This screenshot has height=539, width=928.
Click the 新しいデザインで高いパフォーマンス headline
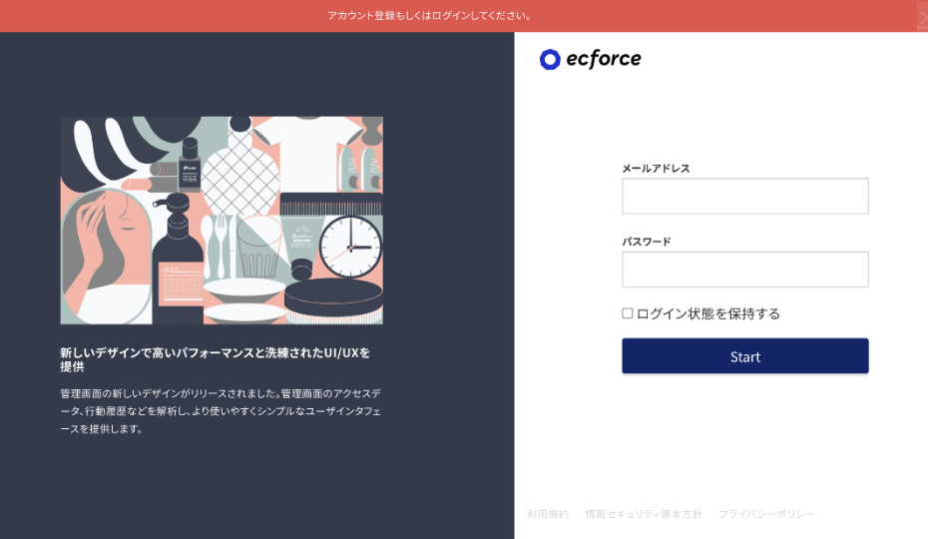(x=215, y=359)
